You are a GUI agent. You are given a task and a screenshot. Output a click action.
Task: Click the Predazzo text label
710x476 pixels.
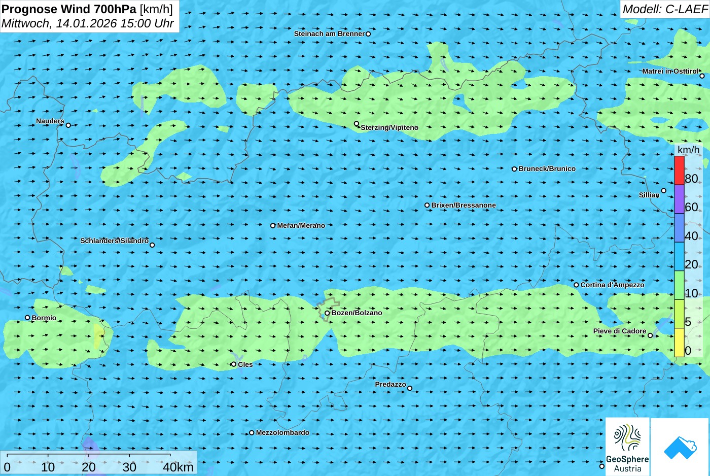click(x=390, y=385)
